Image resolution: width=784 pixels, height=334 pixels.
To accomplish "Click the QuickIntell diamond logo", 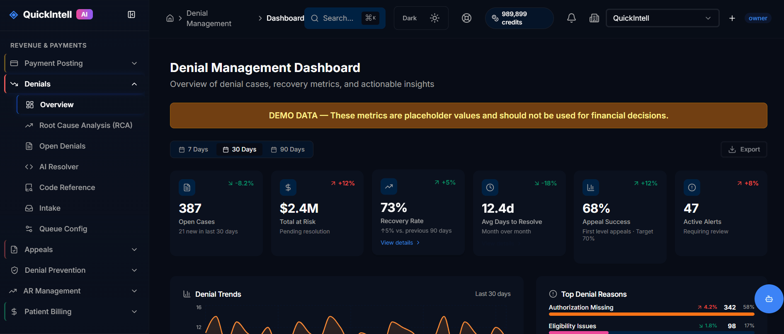I will tap(14, 15).
